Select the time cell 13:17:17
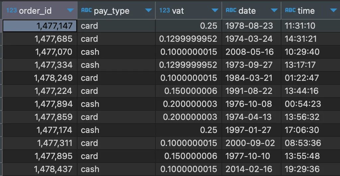340x176 pixels. [x=310, y=65]
